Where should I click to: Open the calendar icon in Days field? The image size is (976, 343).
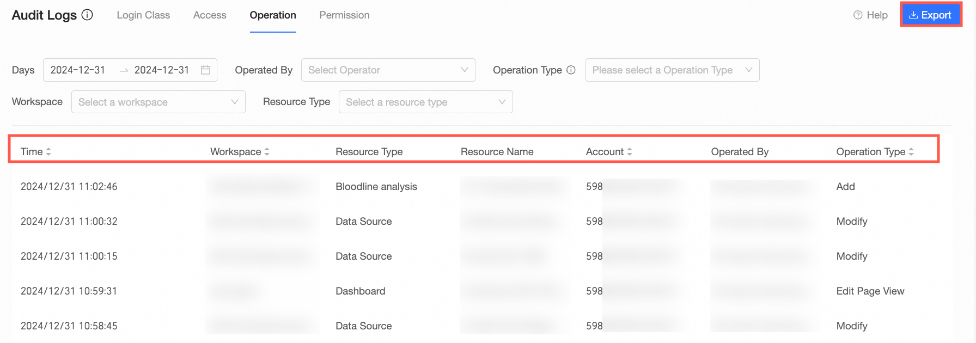click(205, 70)
